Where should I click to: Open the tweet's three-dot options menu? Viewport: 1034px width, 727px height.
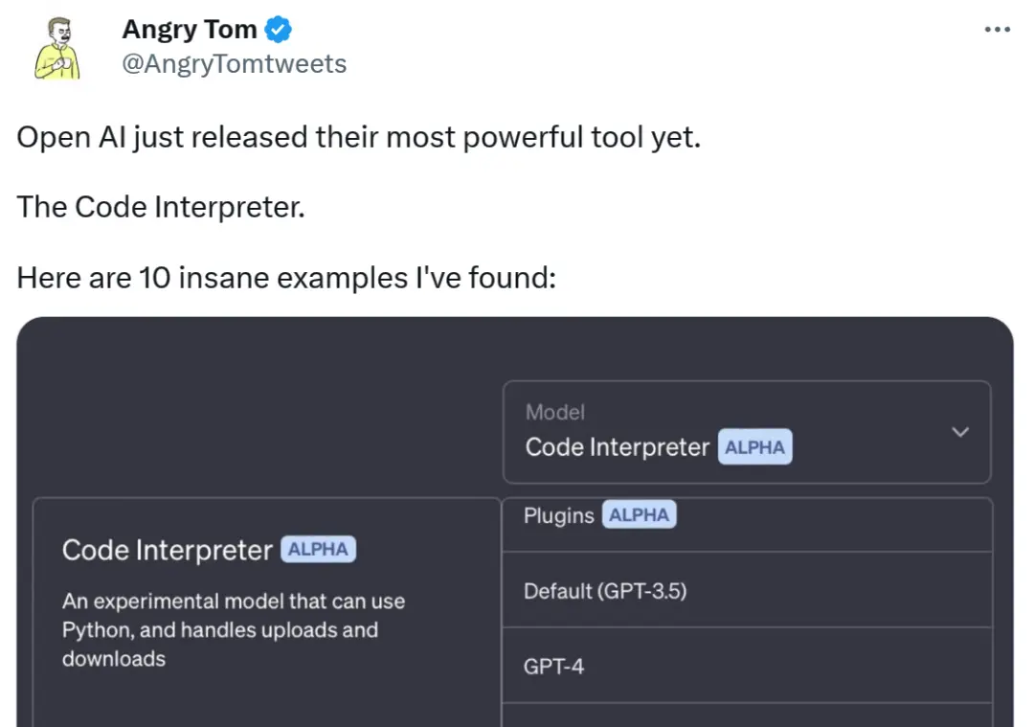(996, 29)
